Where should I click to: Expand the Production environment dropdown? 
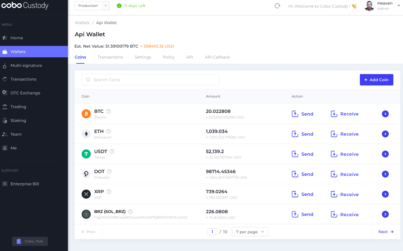(92, 6)
